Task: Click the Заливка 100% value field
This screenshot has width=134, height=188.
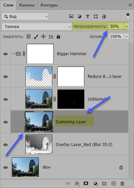Action: coord(116,36)
